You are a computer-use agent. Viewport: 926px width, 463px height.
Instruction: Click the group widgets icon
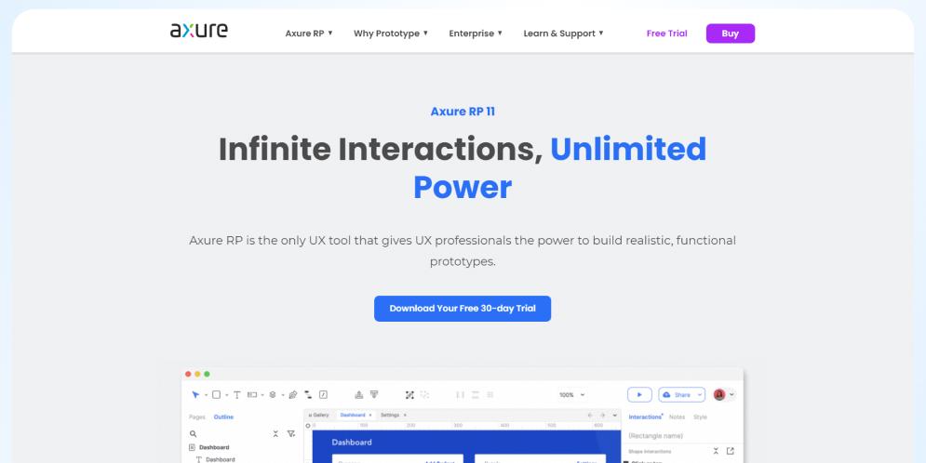pyautogui.click(x=409, y=394)
